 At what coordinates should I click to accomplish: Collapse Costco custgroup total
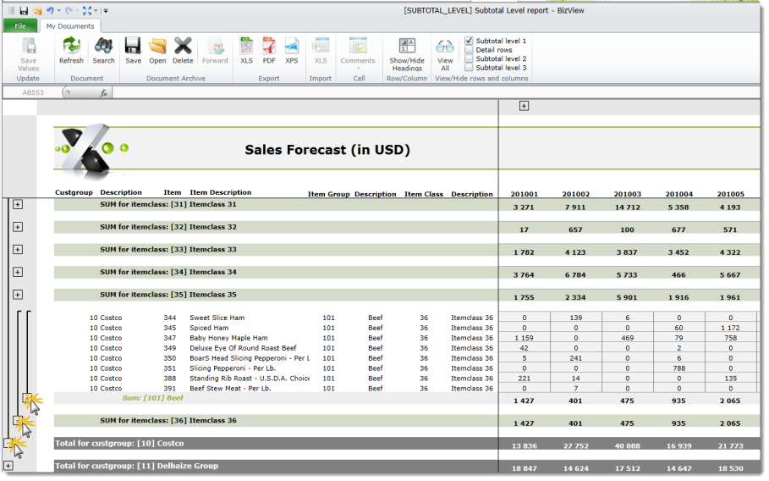click(x=8, y=443)
